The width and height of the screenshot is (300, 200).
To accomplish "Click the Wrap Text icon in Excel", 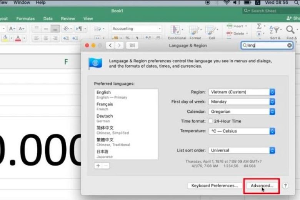I will click(x=98, y=29).
